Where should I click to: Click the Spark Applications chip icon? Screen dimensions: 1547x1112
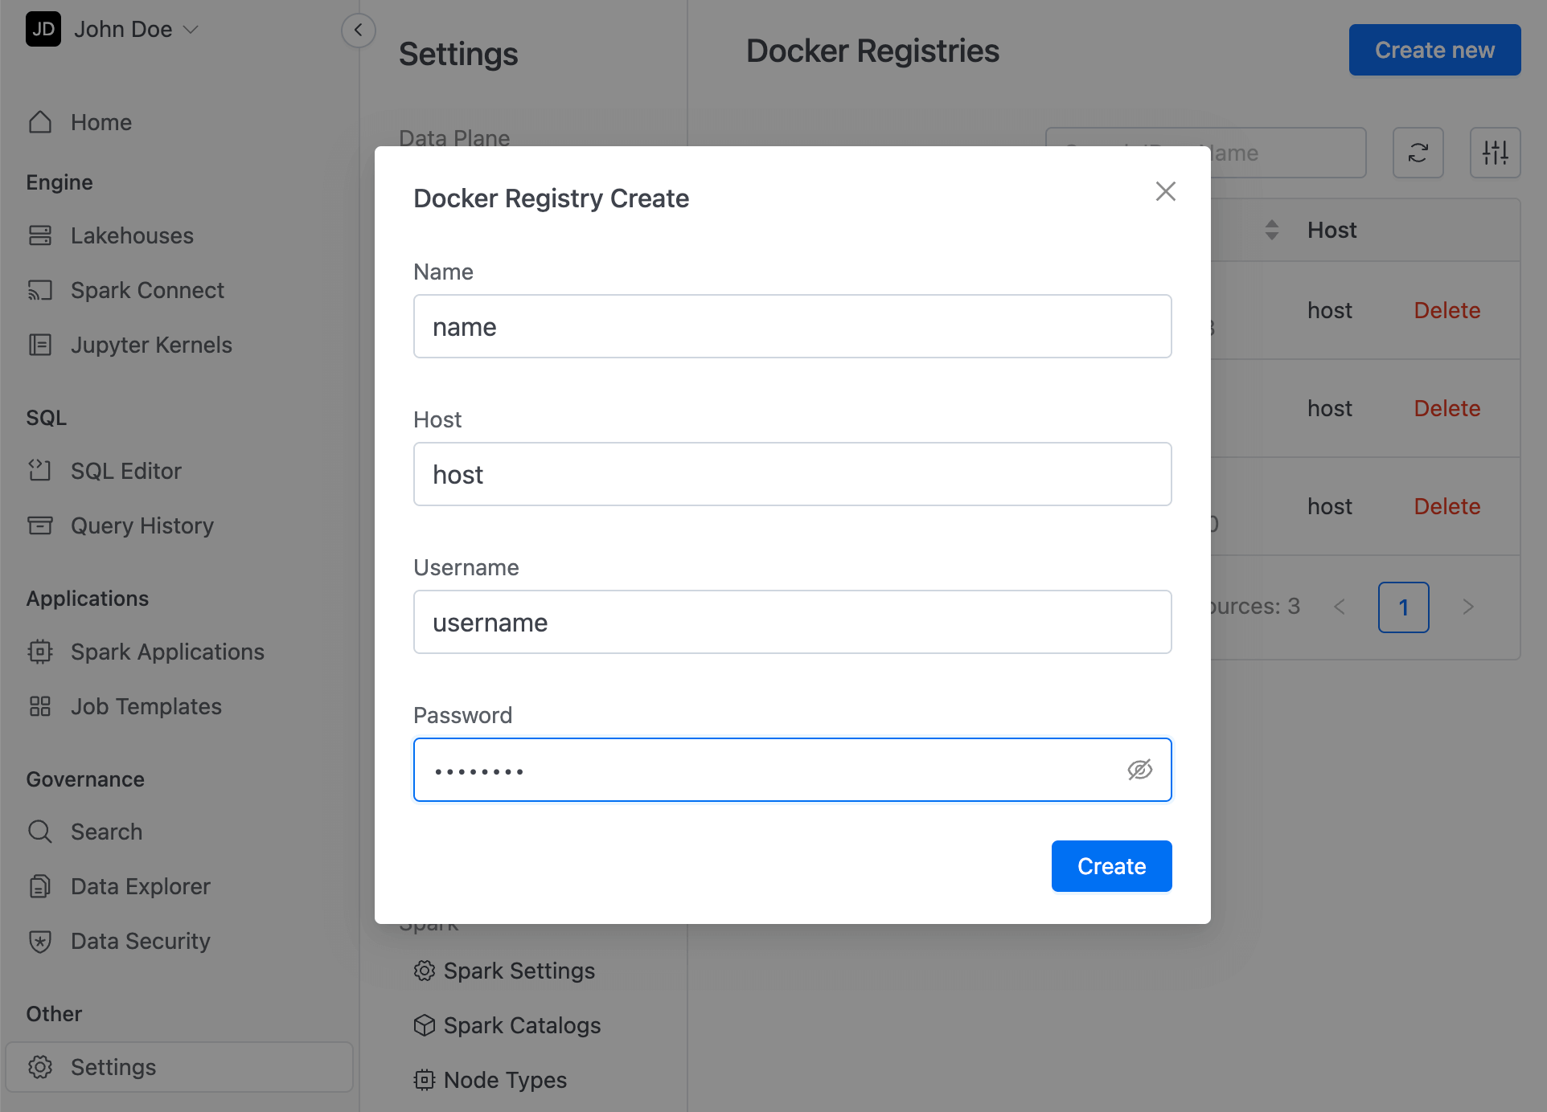coord(40,652)
